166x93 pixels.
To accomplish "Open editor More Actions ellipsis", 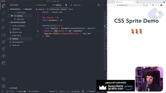I will (102, 5).
